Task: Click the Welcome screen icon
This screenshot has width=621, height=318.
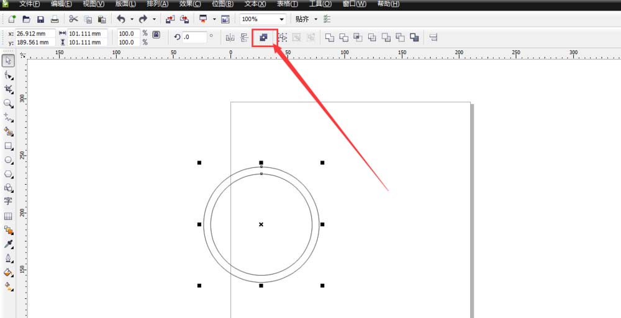Action: pos(225,19)
